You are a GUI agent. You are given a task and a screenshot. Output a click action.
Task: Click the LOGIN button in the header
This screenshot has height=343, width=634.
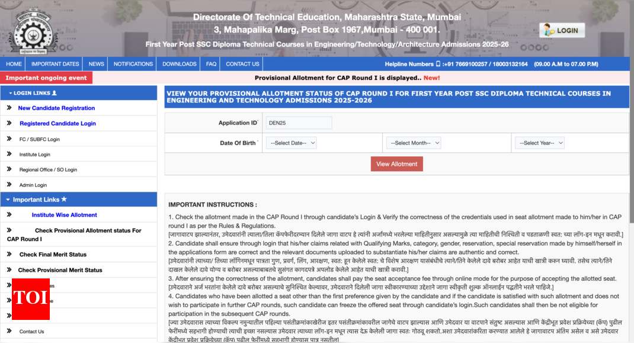click(x=562, y=30)
